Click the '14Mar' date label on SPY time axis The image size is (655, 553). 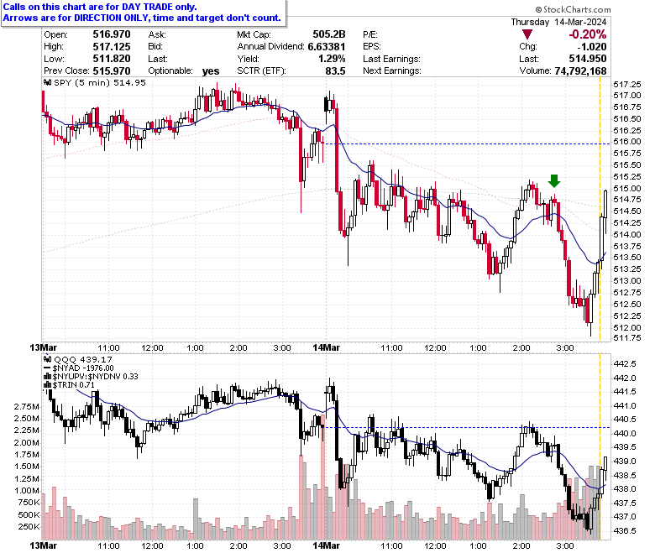(x=327, y=347)
